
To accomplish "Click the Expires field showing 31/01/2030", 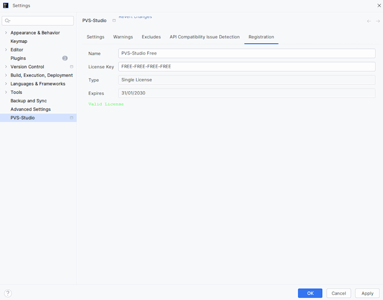I will click(x=247, y=93).
